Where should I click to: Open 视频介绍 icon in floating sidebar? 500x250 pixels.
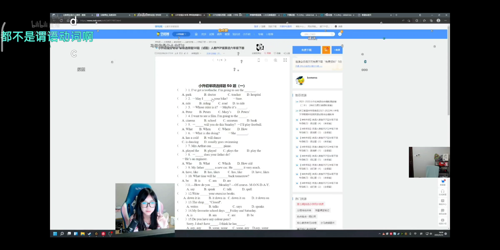(x=443, y=221)
